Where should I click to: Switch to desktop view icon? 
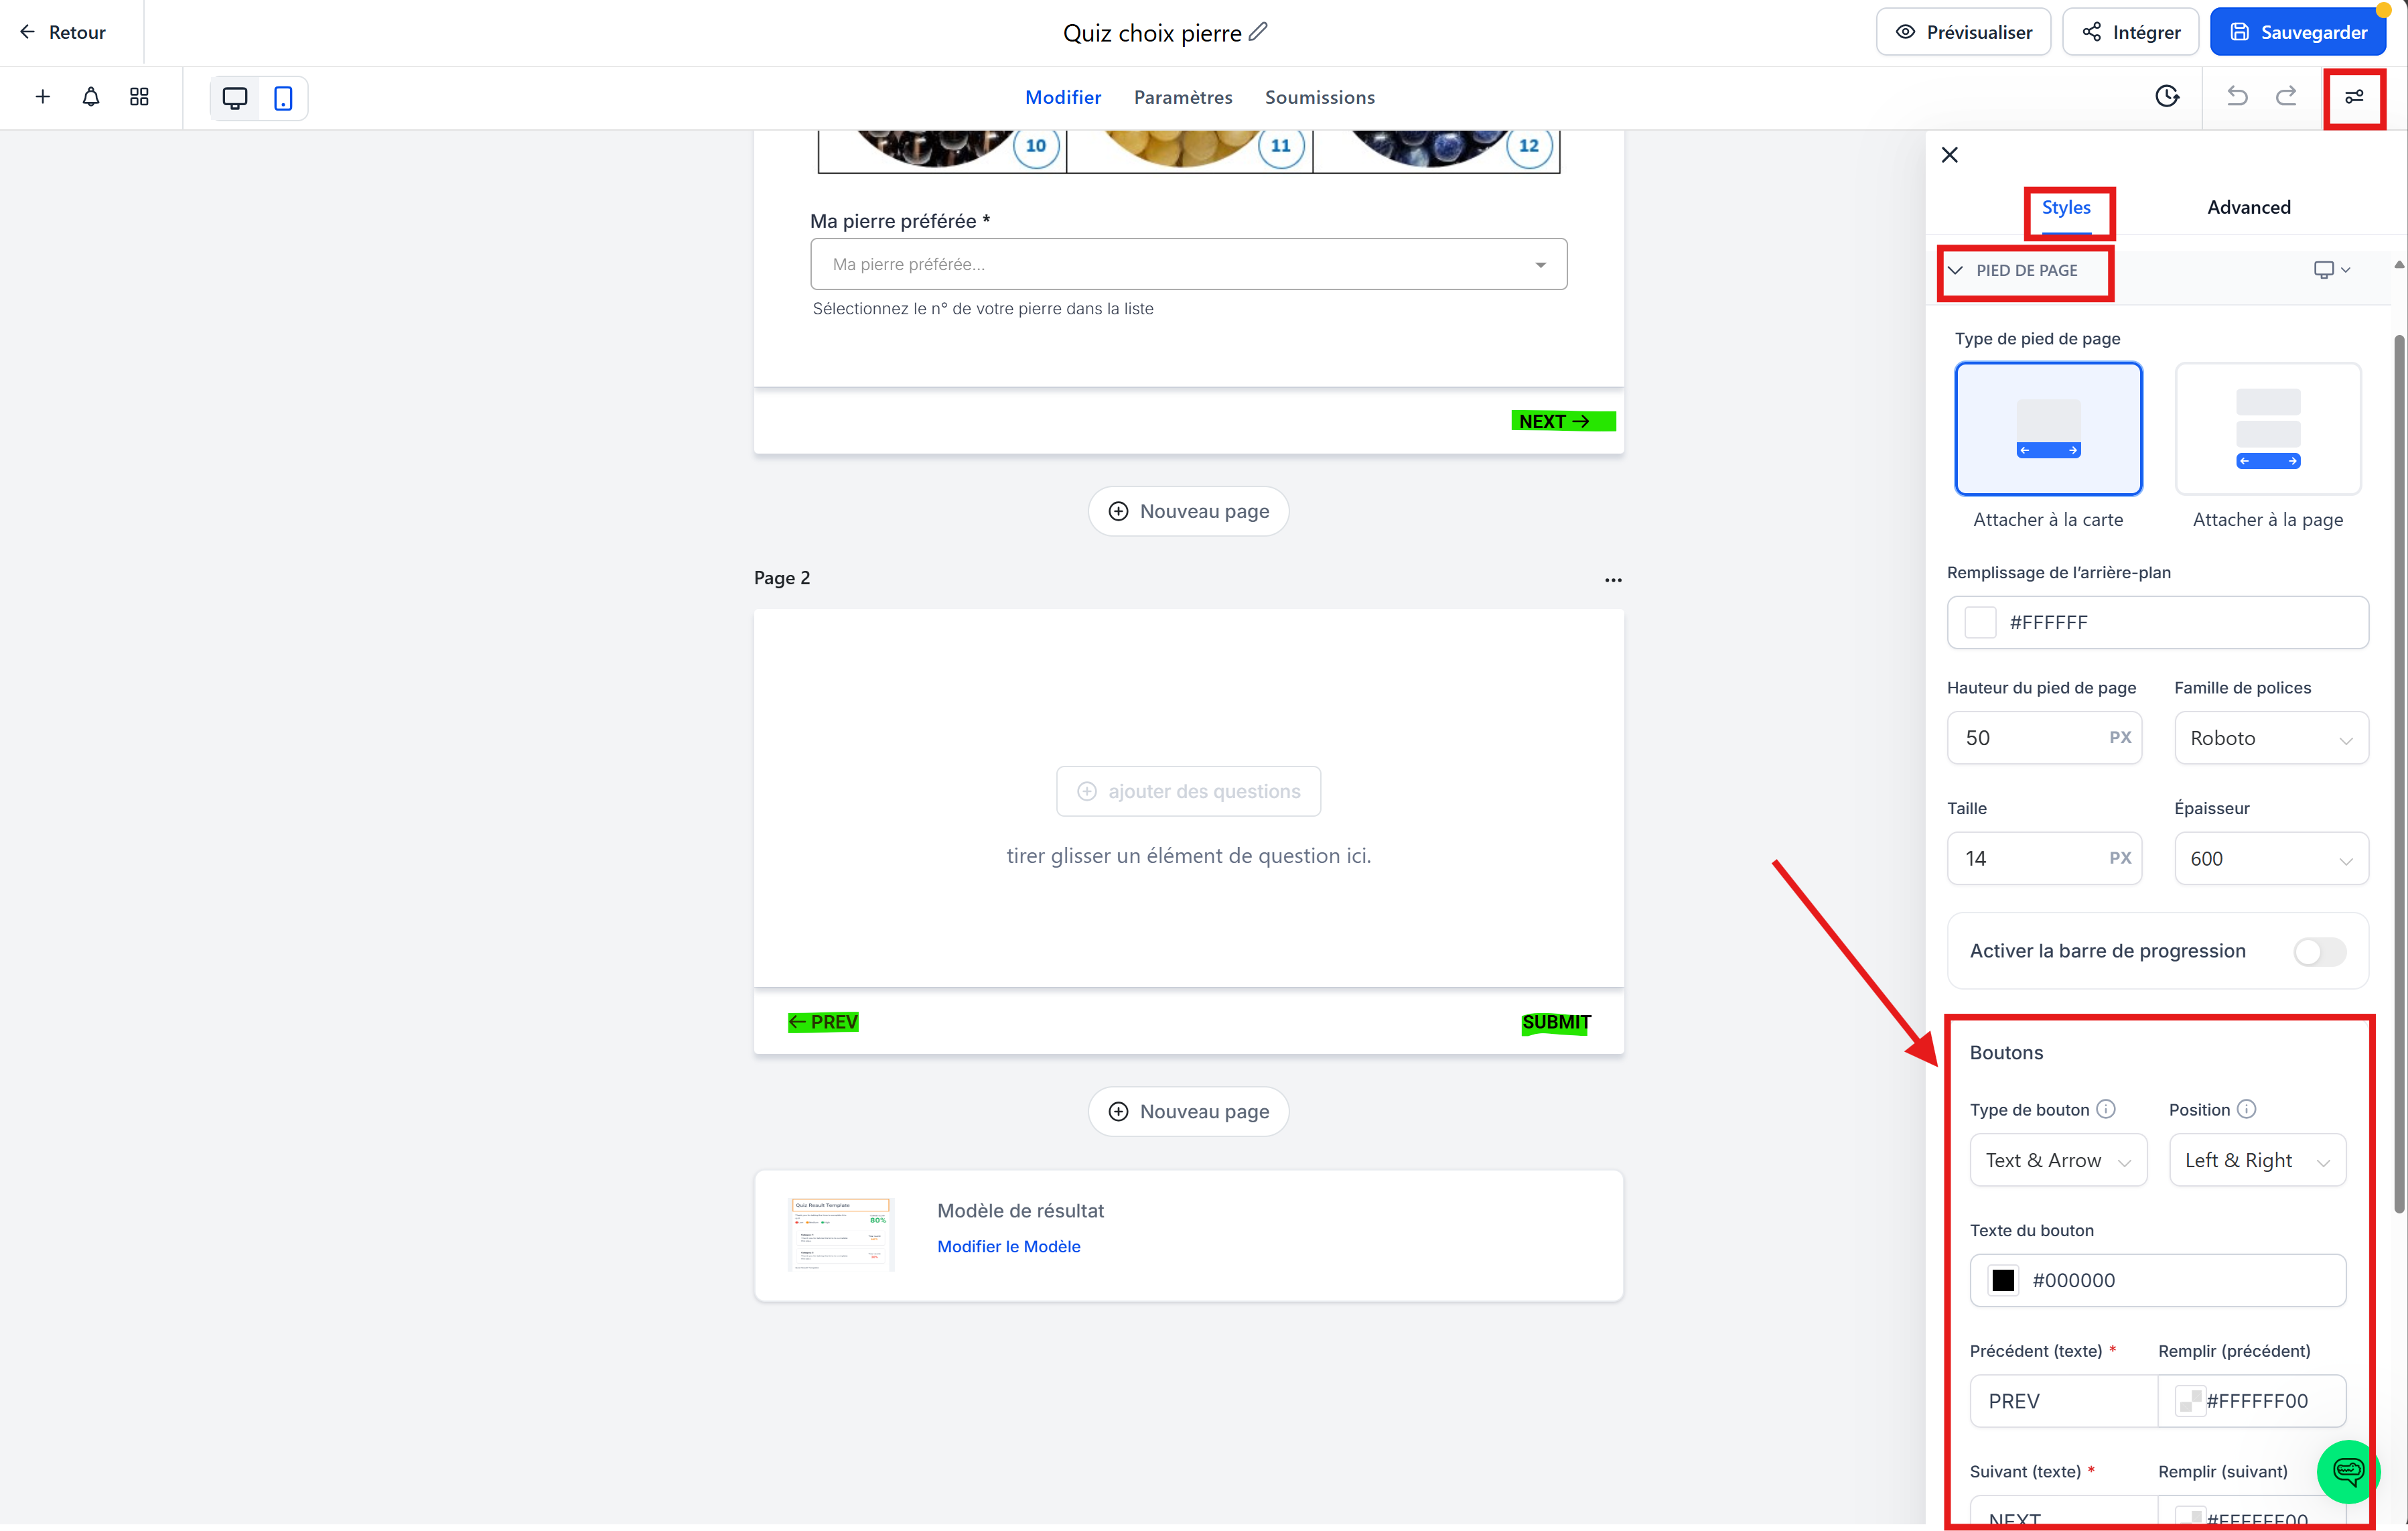coord(235,98)
